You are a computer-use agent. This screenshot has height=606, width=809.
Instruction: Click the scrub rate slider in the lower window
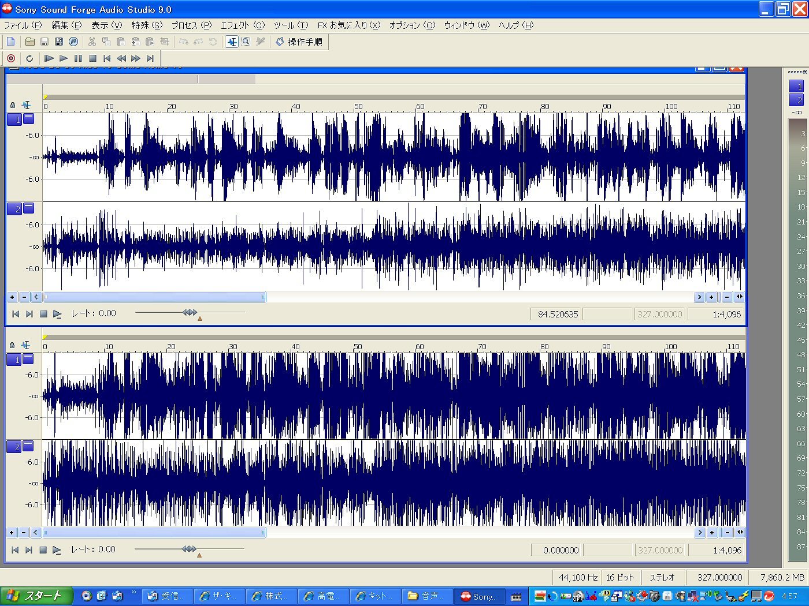click(189, 549)
